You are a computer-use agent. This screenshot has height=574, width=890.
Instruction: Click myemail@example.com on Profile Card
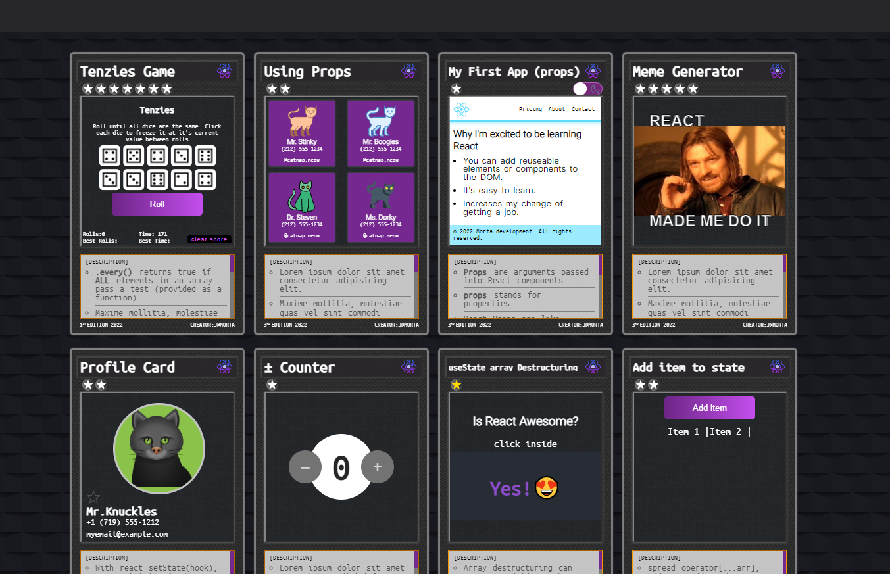tap(127, 534)
